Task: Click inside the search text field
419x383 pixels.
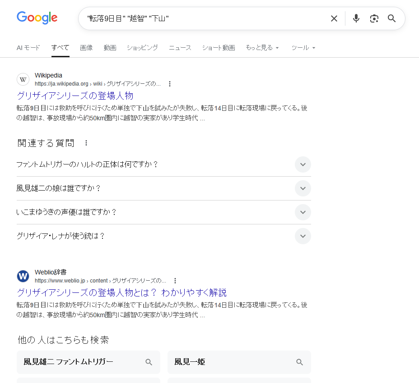Action: pos(203,18)
